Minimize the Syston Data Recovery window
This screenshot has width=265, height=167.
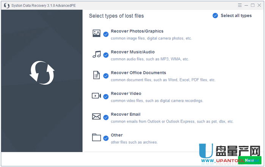(x=246, y=5)
